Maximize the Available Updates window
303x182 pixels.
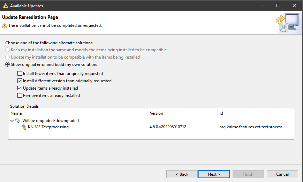pos(278,6)
